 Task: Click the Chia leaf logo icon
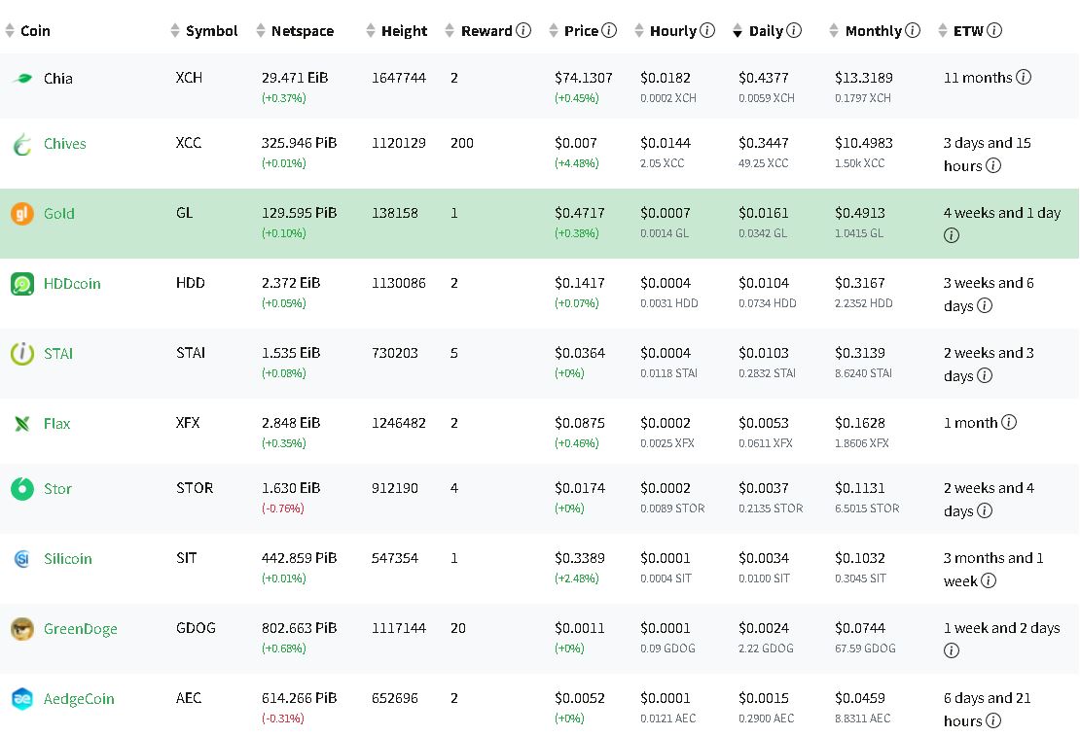(x=22, y=79)
